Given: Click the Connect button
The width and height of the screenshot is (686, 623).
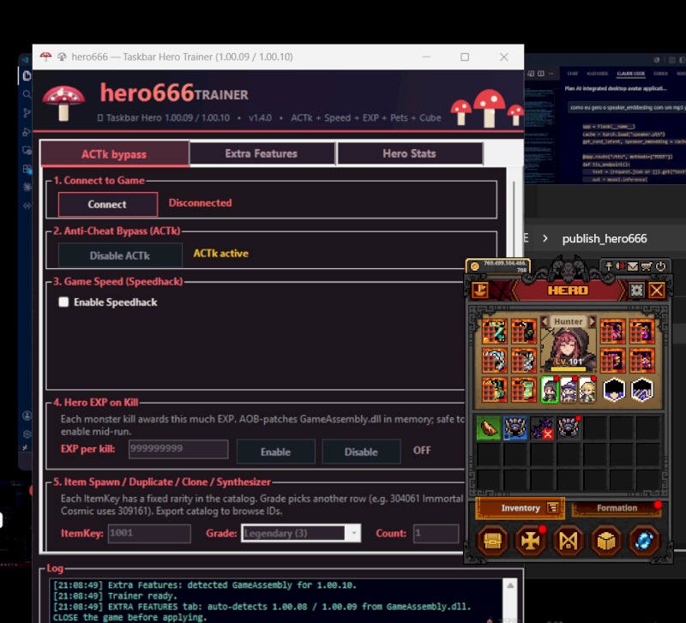Looking at the screenshot, I should (108, 204).
